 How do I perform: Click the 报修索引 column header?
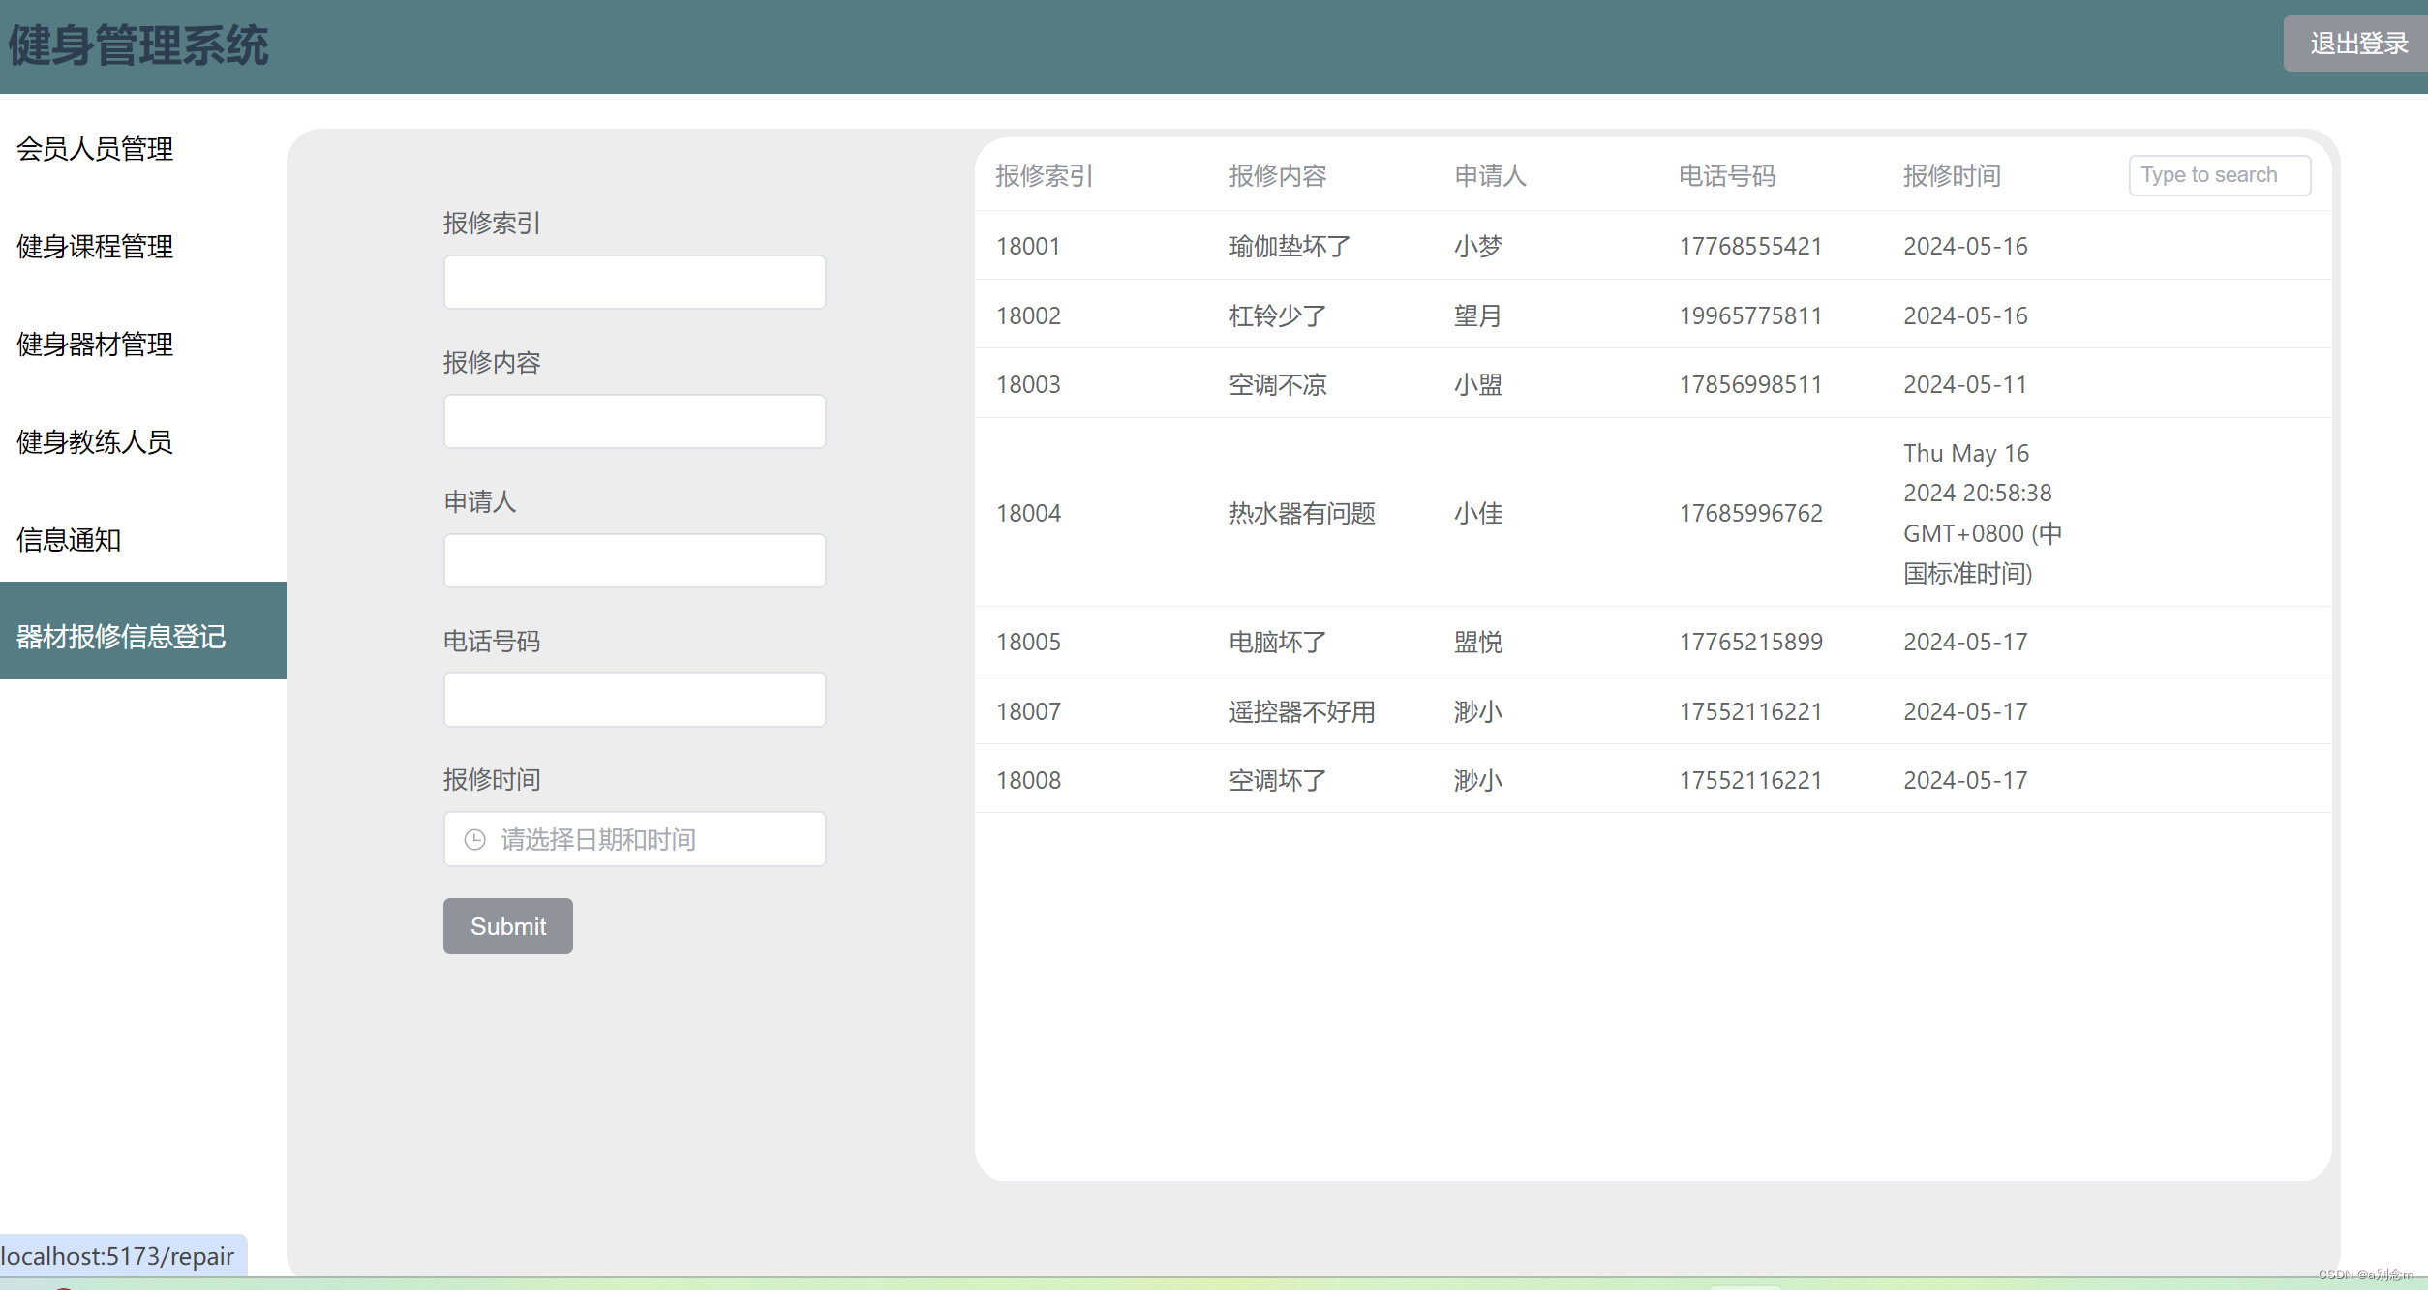[1044, 176]
